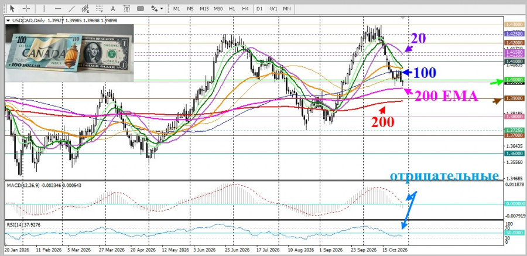Viewport: 527px width, 256px height.
Task: Draw a vertical line tool
Action: point(44,8)
